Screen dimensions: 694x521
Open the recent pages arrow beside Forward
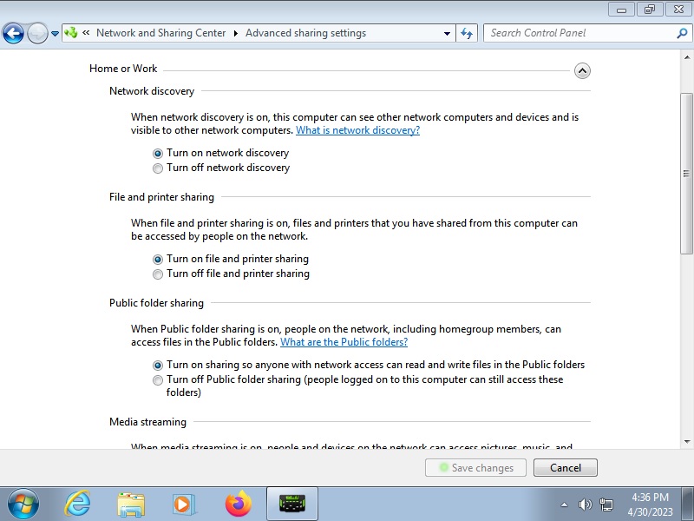pos(55,33)
